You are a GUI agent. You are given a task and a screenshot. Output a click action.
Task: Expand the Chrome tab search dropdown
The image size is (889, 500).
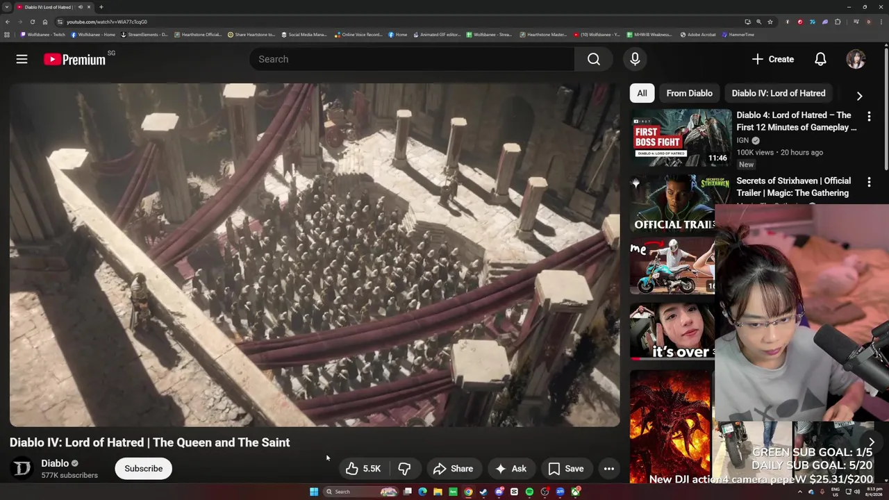(x=6, y=7)
